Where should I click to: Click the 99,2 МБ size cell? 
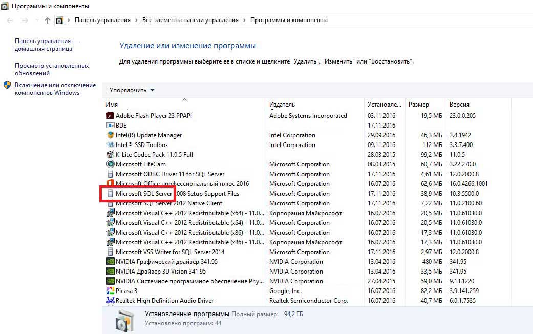pos(431,154)
